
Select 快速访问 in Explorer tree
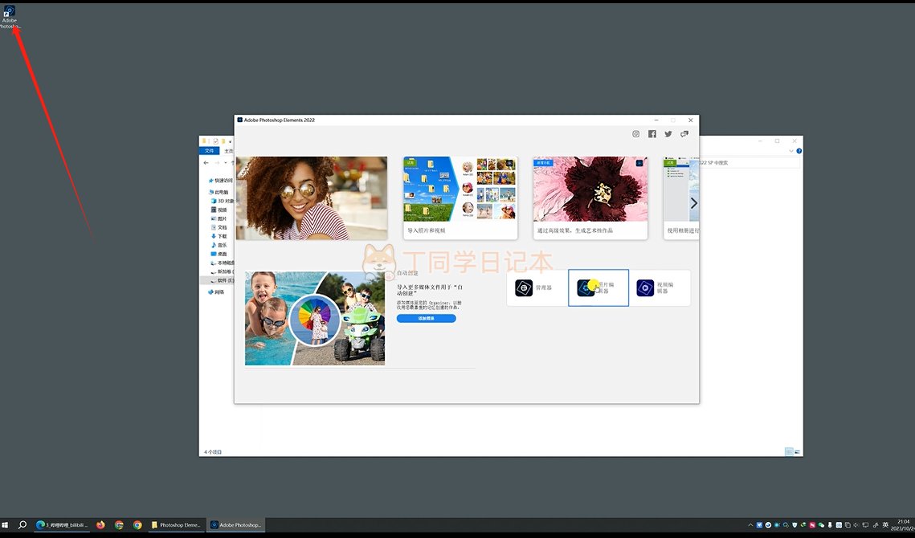point(221,181)
